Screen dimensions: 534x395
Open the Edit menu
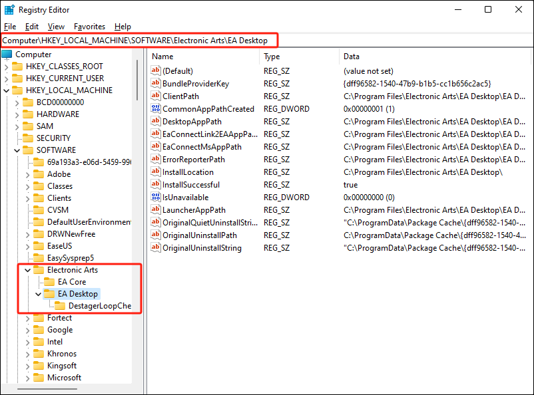pyautogui.click(x=32, y=27)
